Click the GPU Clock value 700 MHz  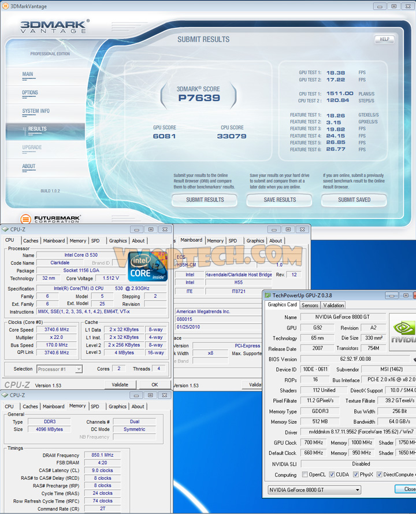[314, 442]
